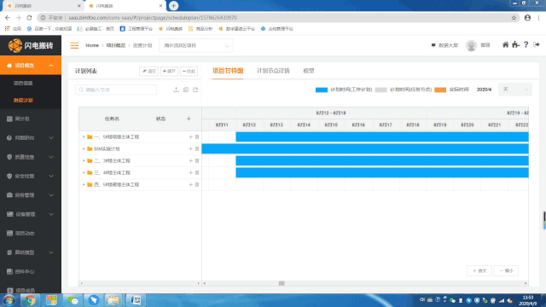Click the 缩小 zoom-out button

(506, 271)
